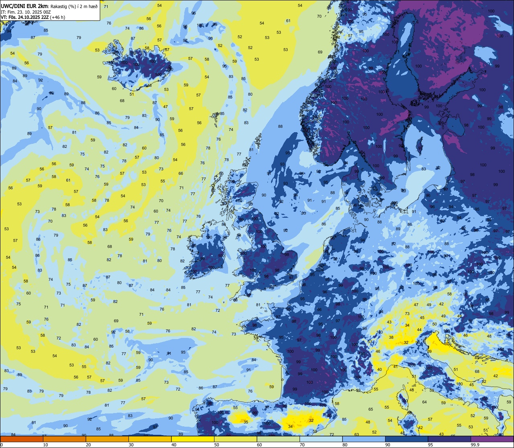
Task: Click the legend tick label '20'
Action: click(88, 445)
